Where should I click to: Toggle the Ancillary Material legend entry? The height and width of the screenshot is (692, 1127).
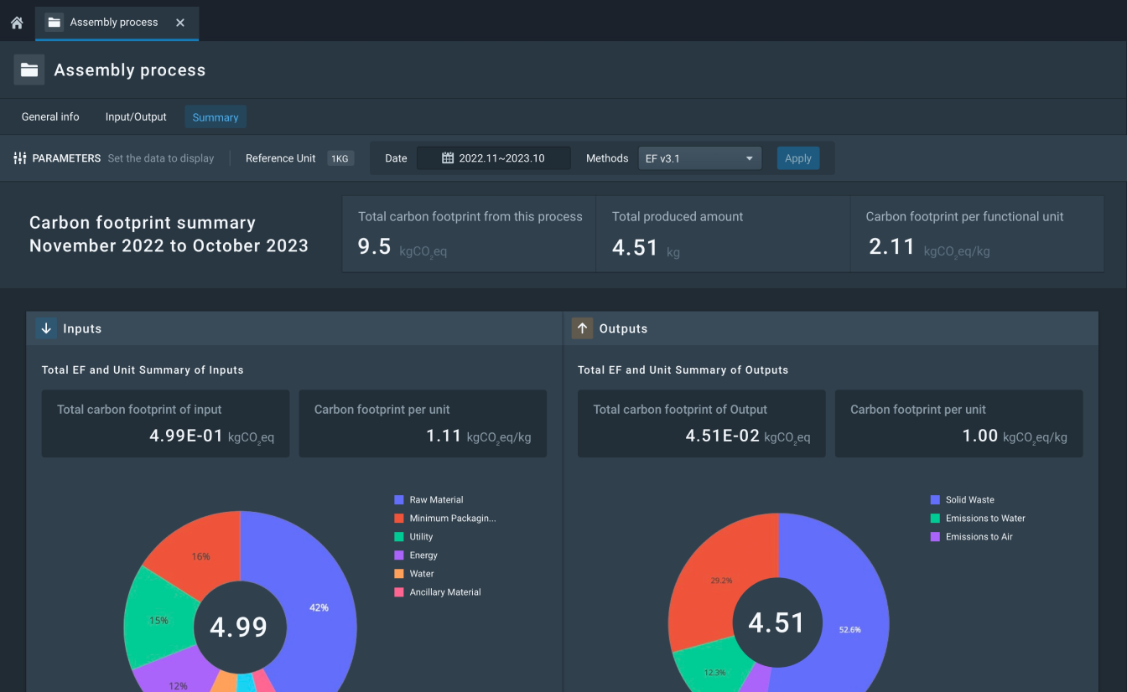click(x=438, y=591)
